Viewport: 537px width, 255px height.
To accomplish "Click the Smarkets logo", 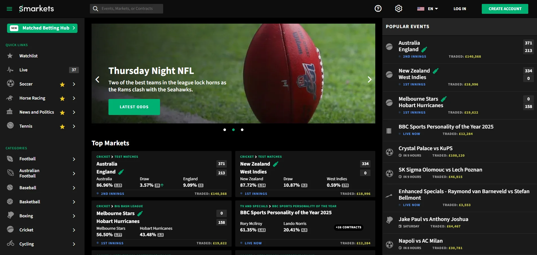I will pos(36,9).
